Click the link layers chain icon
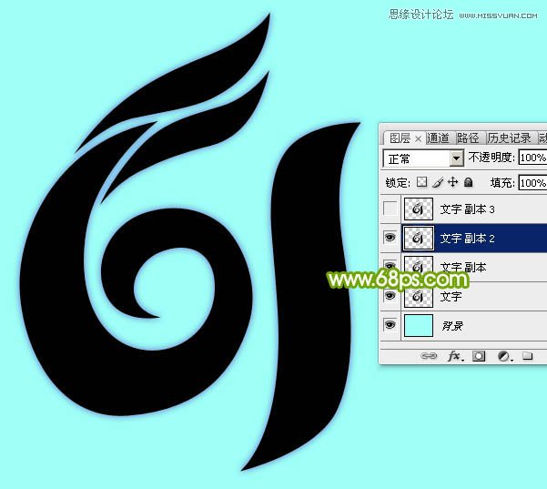 429,356
